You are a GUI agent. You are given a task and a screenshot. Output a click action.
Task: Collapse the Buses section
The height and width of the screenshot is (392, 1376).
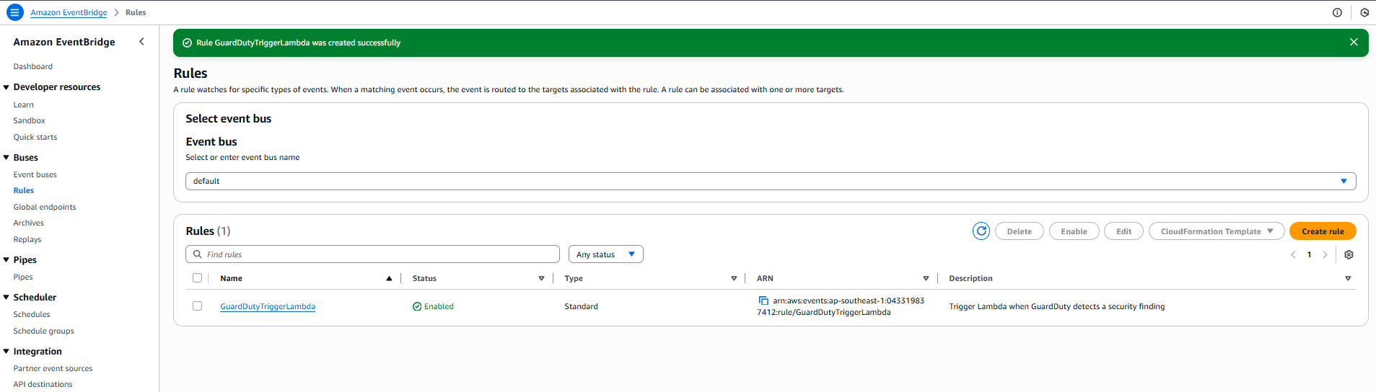click(x=6, y=158)
